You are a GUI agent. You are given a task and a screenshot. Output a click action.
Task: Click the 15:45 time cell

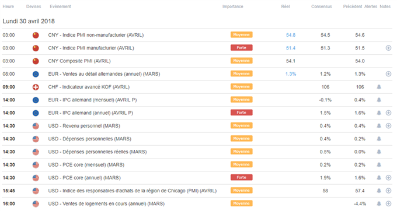pyautogui.click(x=9, y=191)
